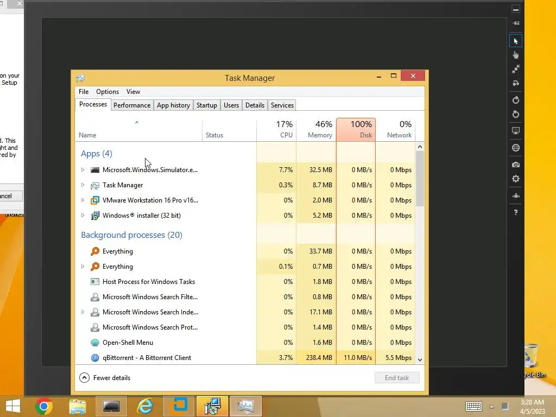Click taskbar clock showing 3:28 AM
The height and width of the screenshot is (417, 556).
(x=532, y=407)
